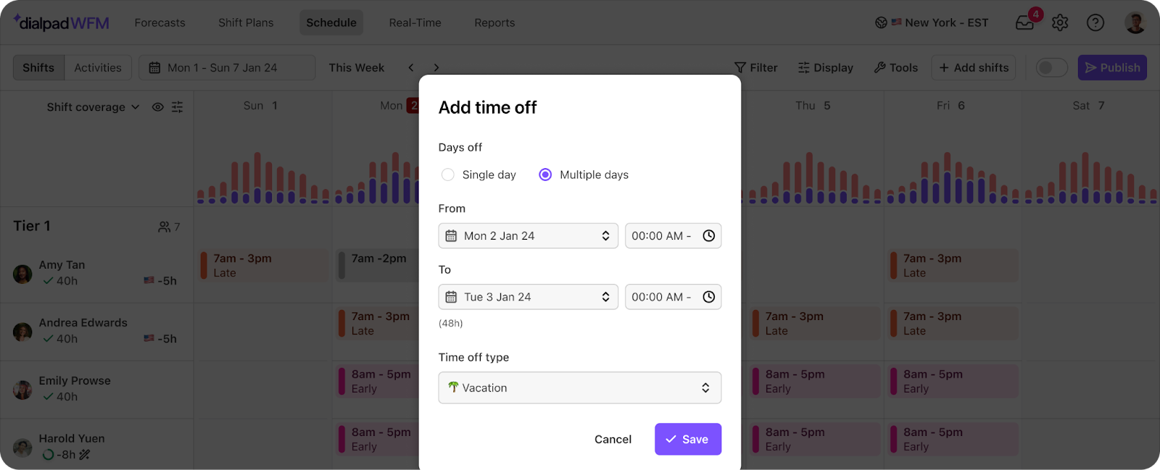Select the Multiple days radio option
The width and height of the screenshot is (1160, 470).
tap(545, 175)
